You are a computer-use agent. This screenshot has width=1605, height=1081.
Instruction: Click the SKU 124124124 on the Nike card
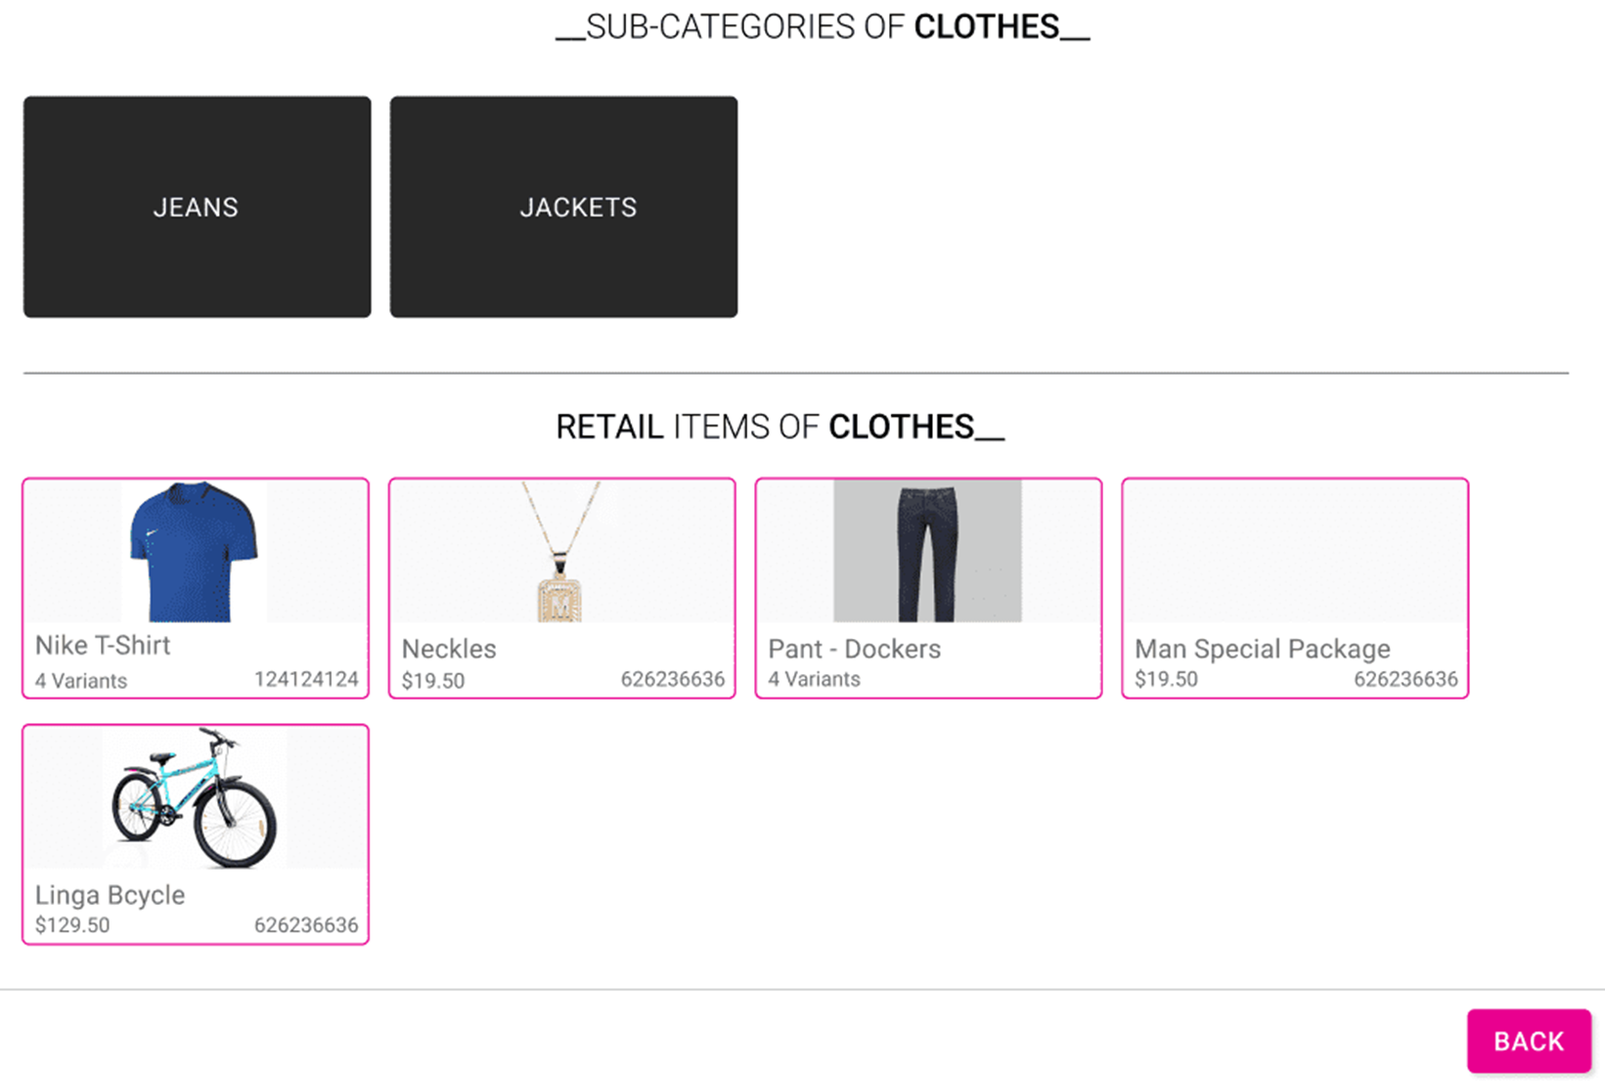point(306,680)
